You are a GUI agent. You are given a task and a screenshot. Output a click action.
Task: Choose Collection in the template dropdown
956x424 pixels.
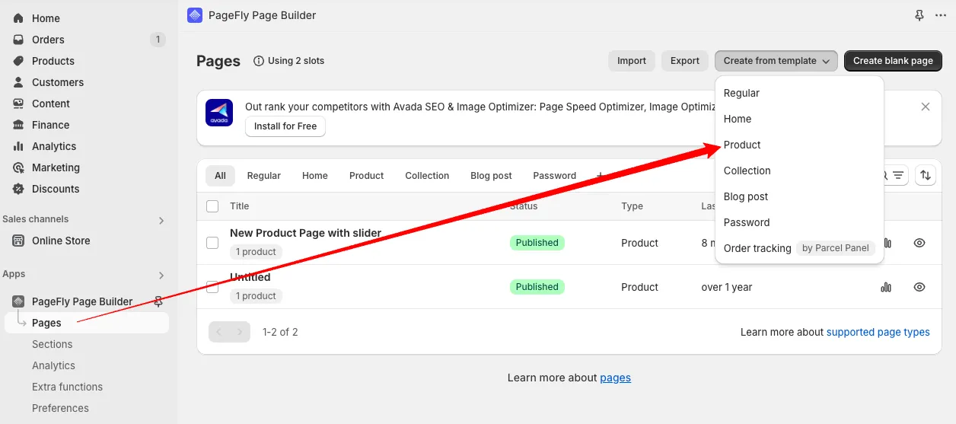(x=799, y=171)
